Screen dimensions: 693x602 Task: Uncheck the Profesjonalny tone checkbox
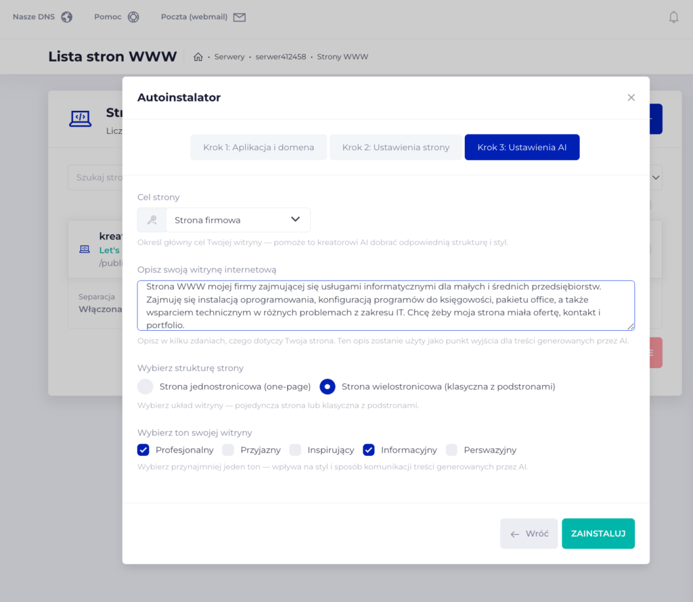tap(143, 450)
